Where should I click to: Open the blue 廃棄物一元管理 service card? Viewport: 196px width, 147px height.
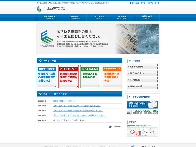click(47, 76)
